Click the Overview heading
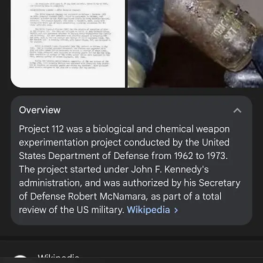The height and width of the screenshot is (263, 263). pos(40,110)
